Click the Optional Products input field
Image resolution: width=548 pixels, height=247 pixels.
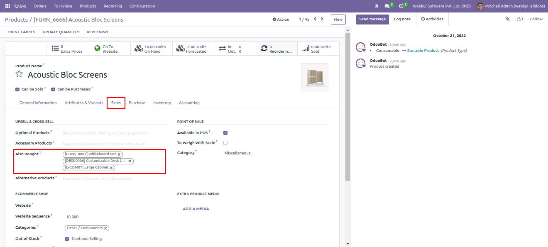(114, 133)
